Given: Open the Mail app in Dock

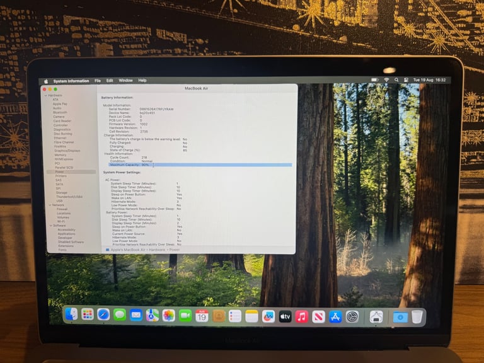Looking at the screenshot, I should coord(136,315).
